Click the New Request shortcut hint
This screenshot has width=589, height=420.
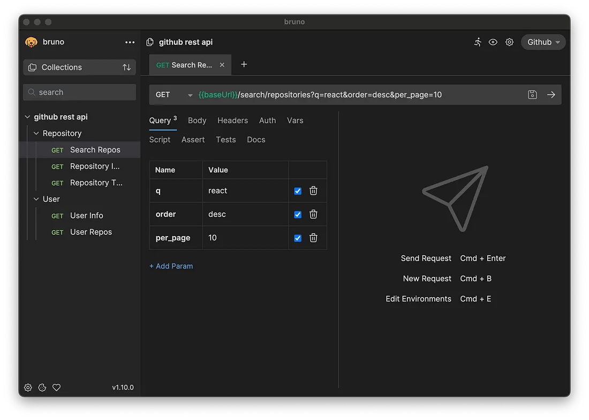[447, 279]
